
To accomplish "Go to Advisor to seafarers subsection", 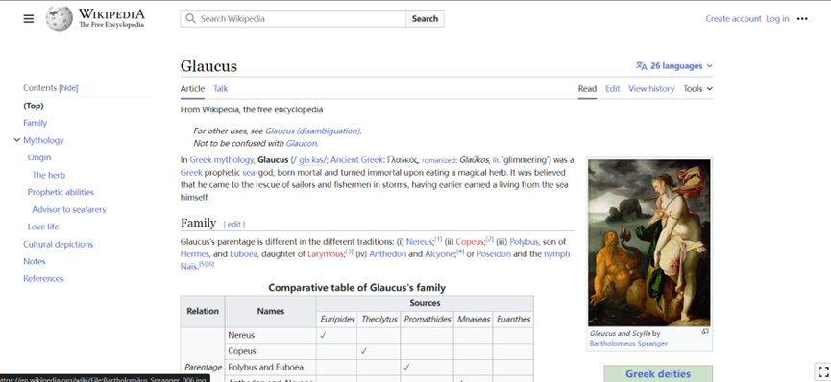I will (69, 210).
